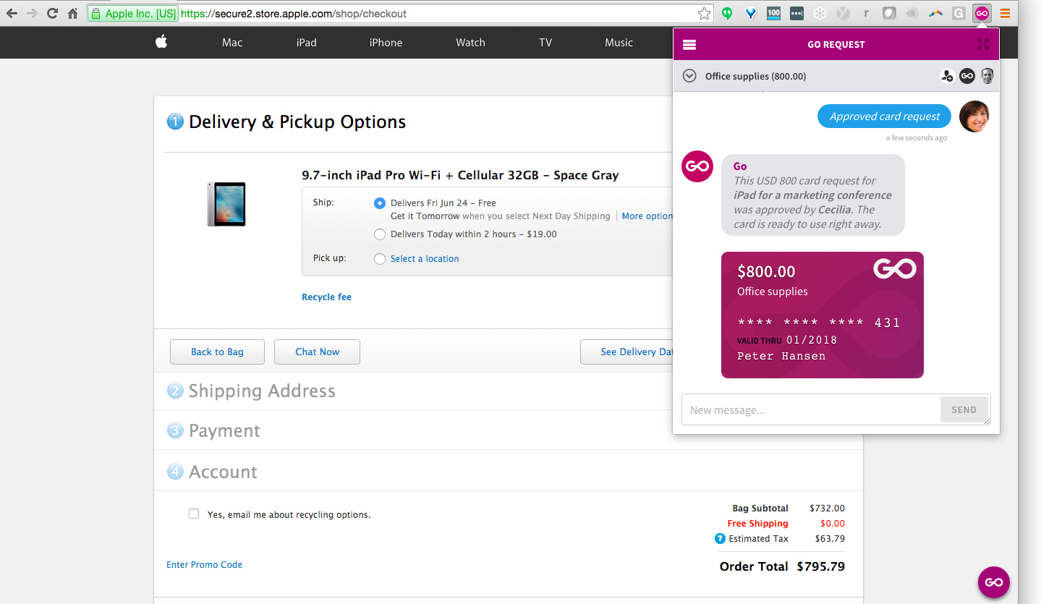The width and height of the screenshot is (1041, 604).
Task: Open Music in Apple navigation
Action: coord(619,43)
